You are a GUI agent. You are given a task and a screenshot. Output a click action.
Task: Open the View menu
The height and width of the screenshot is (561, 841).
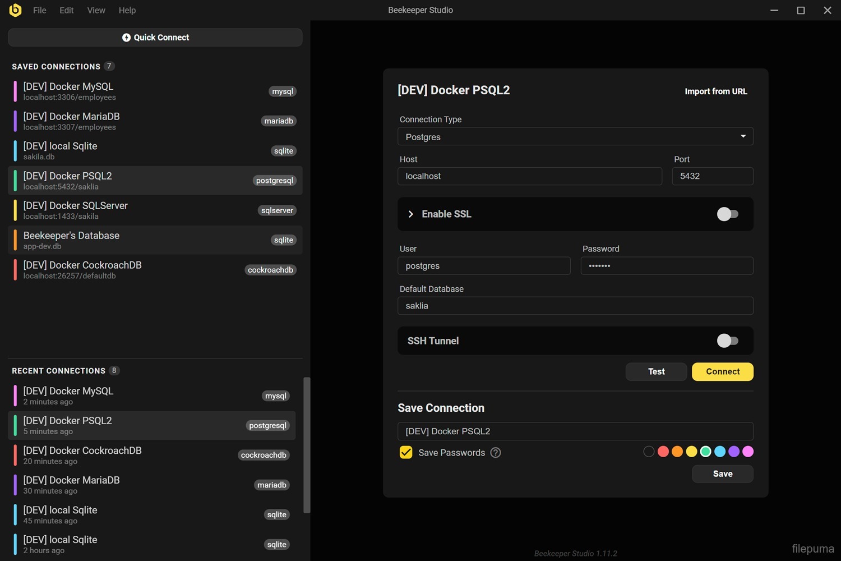click(x=96, y=10)
